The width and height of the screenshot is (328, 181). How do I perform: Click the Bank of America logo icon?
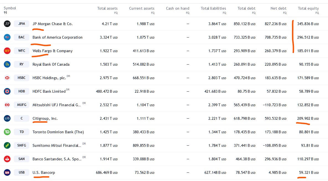coord(7,37)
